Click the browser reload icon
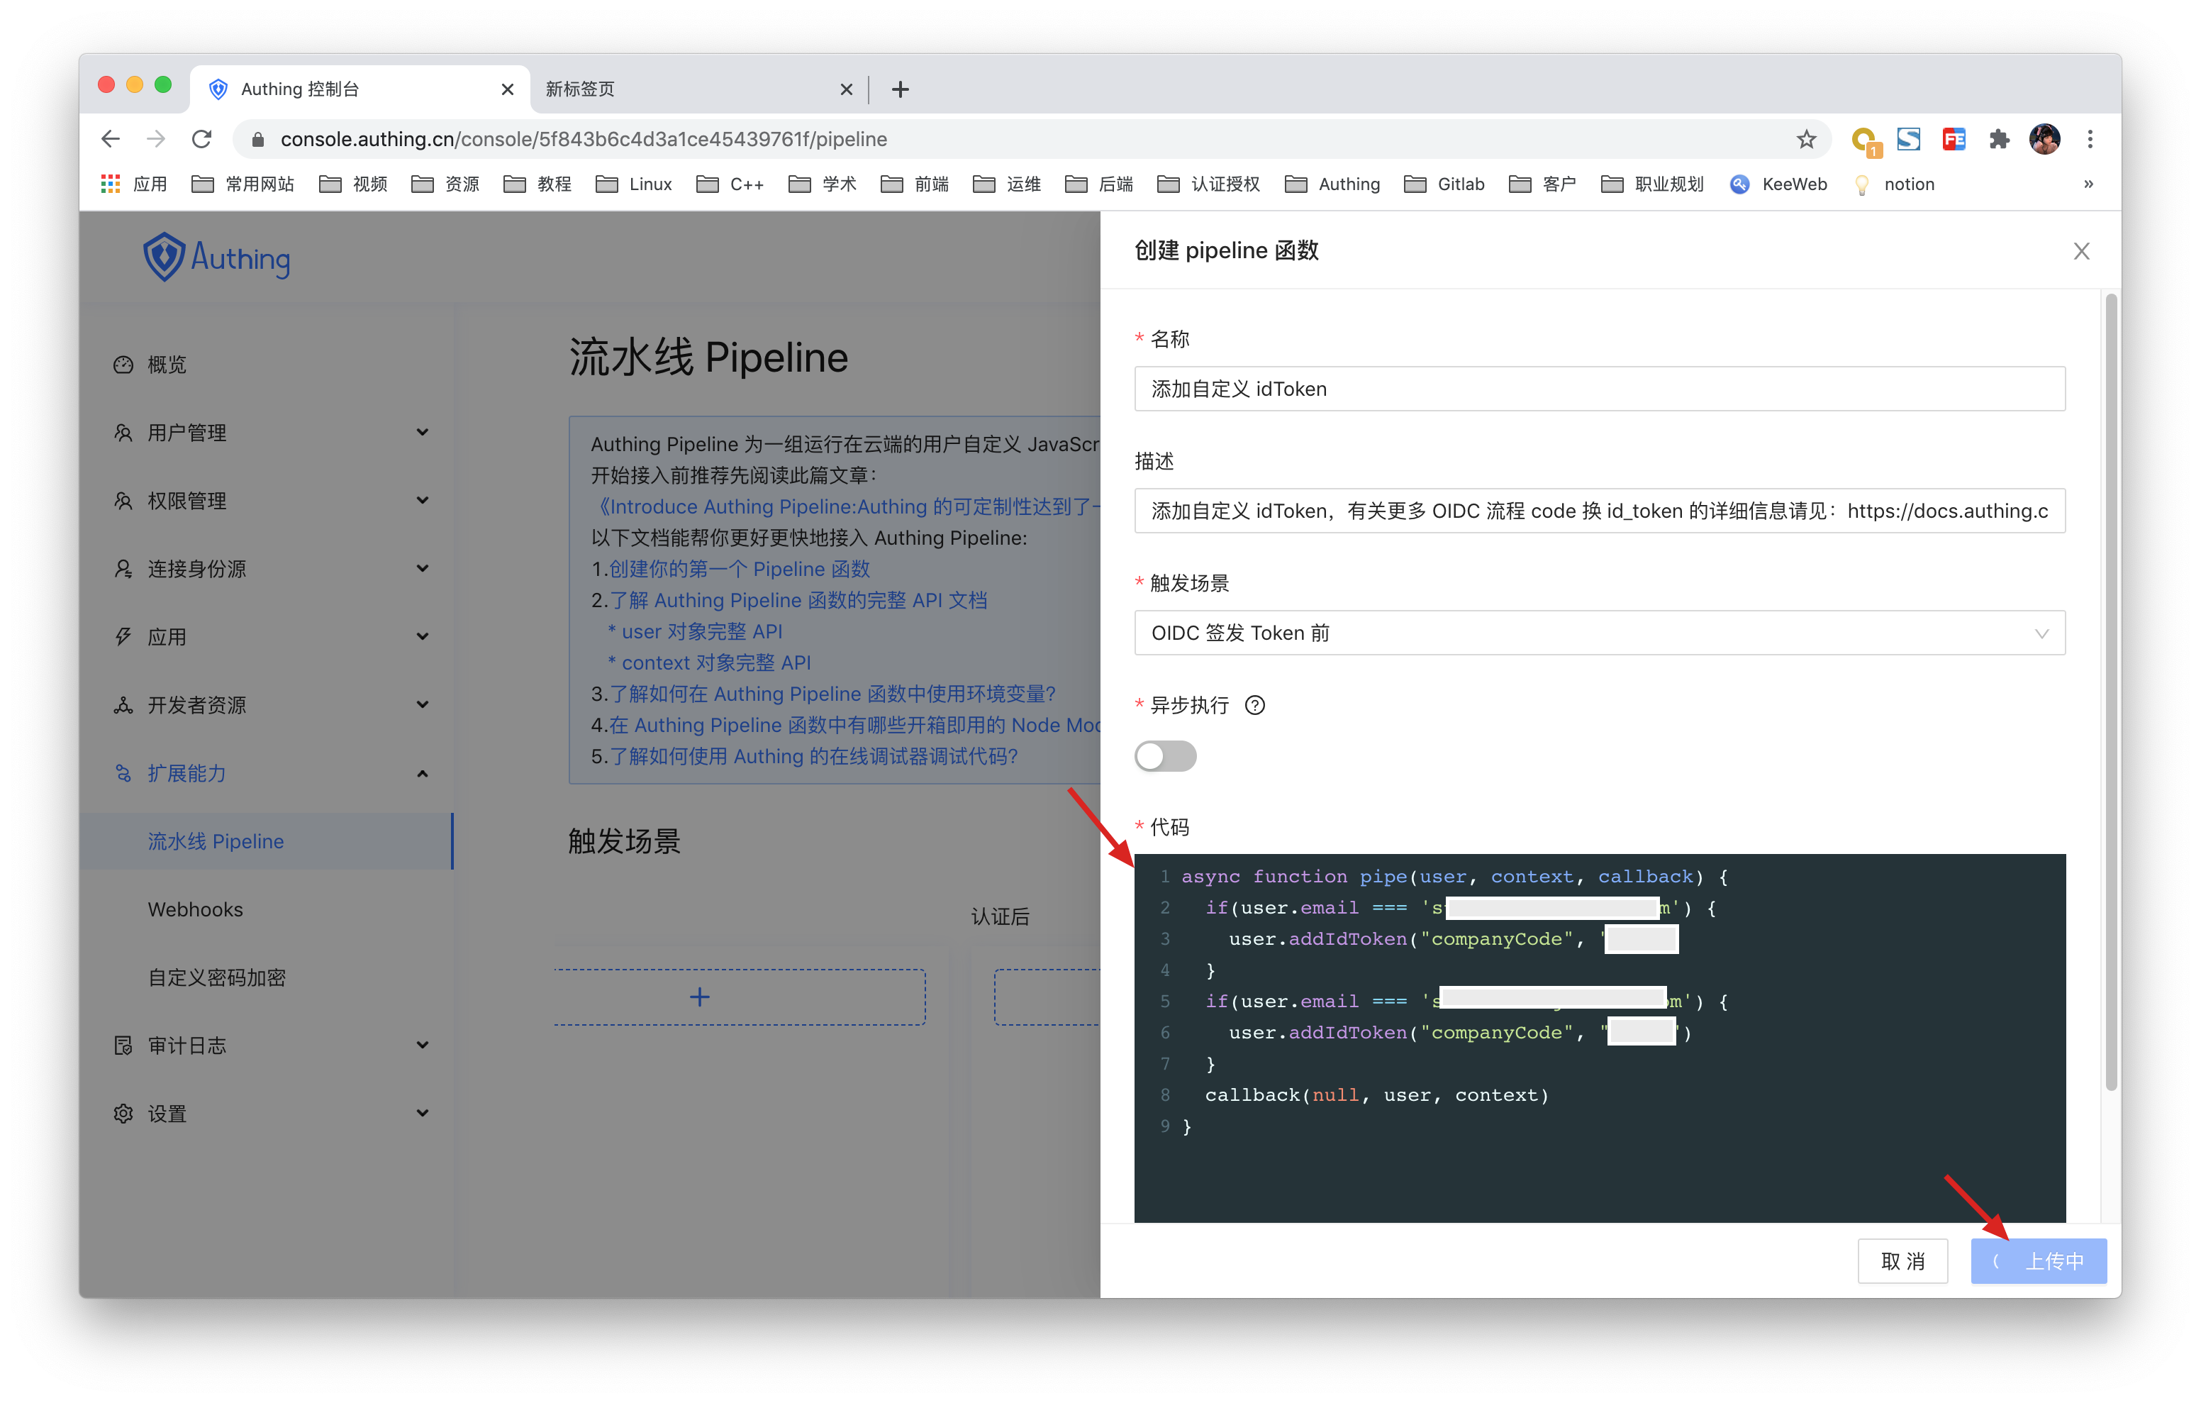The width and height of the screenshot is (2201, 1403). 202,139
